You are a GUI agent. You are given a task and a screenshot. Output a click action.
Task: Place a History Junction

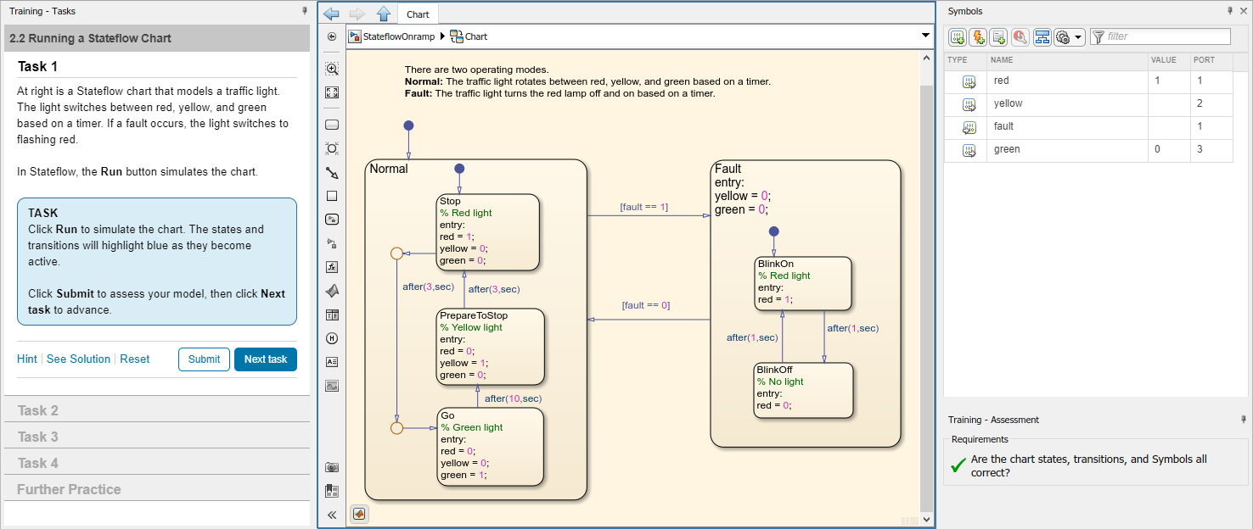tap(331, 337)
